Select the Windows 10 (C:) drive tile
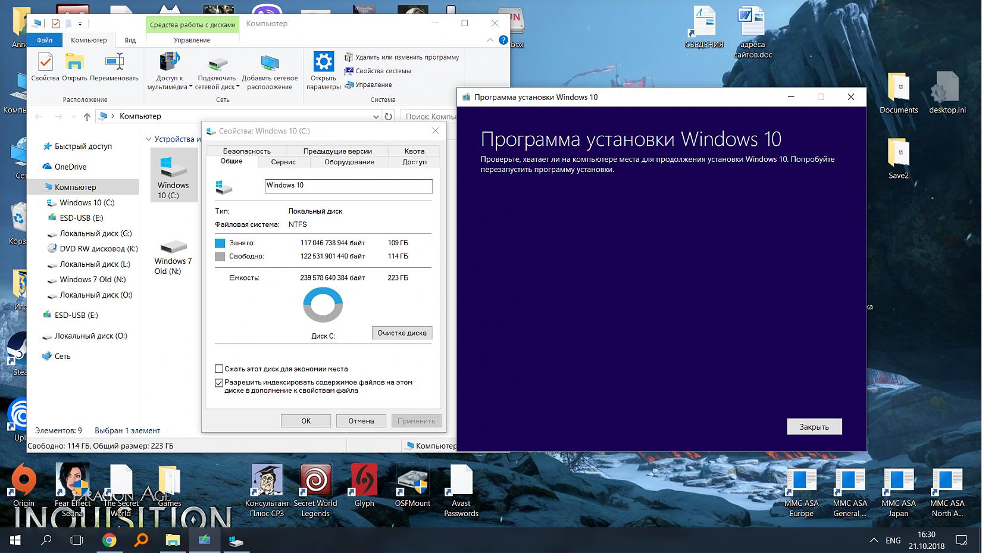982x553 pixels. coord(173,174)
